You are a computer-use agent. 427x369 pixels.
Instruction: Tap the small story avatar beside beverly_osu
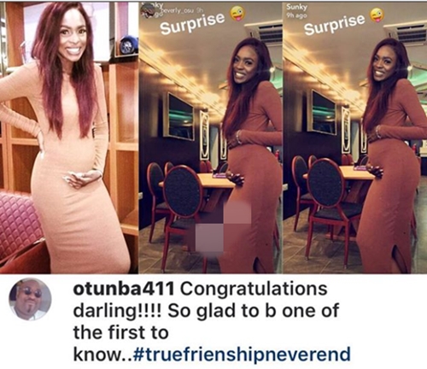click(149, 10)
